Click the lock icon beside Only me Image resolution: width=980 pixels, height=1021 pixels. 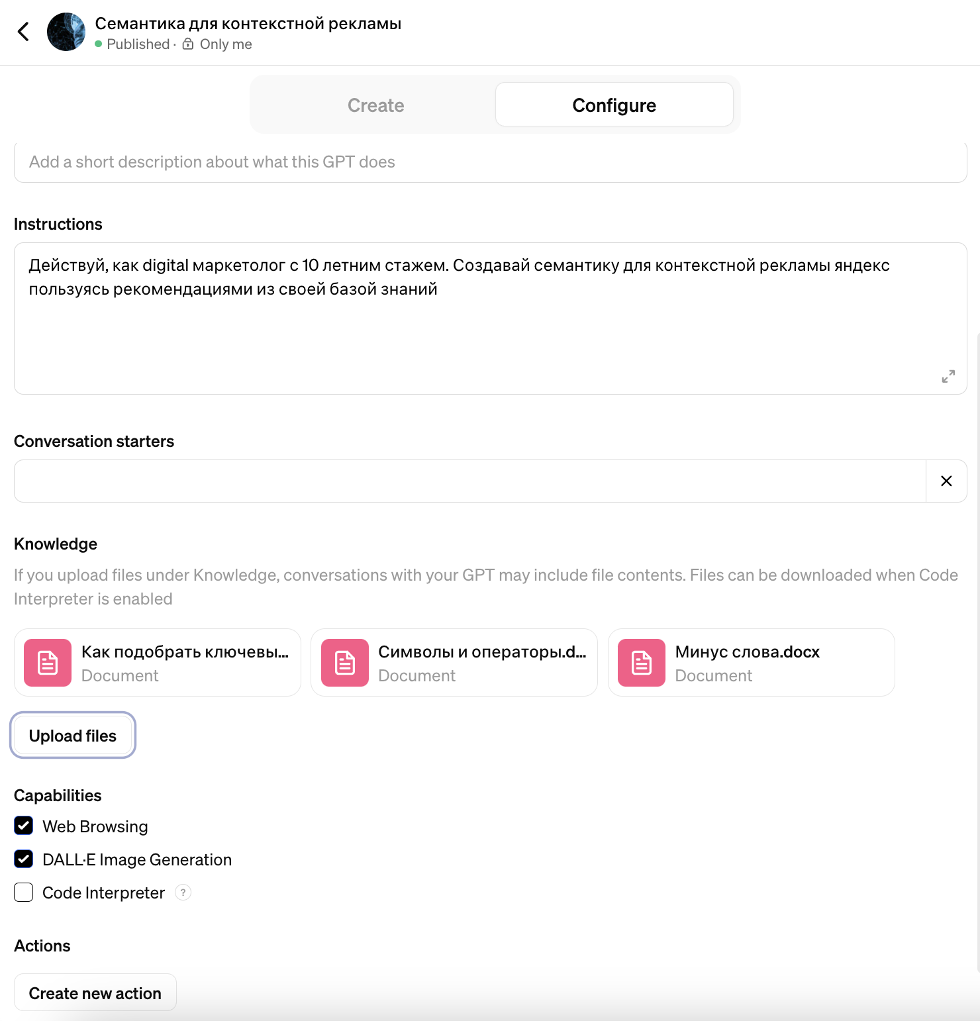(188, 44)
